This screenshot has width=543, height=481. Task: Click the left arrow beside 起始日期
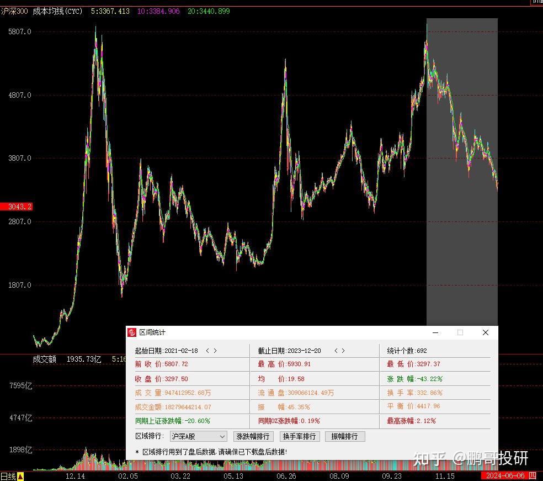pyautogui.click(x=207, y=350)
